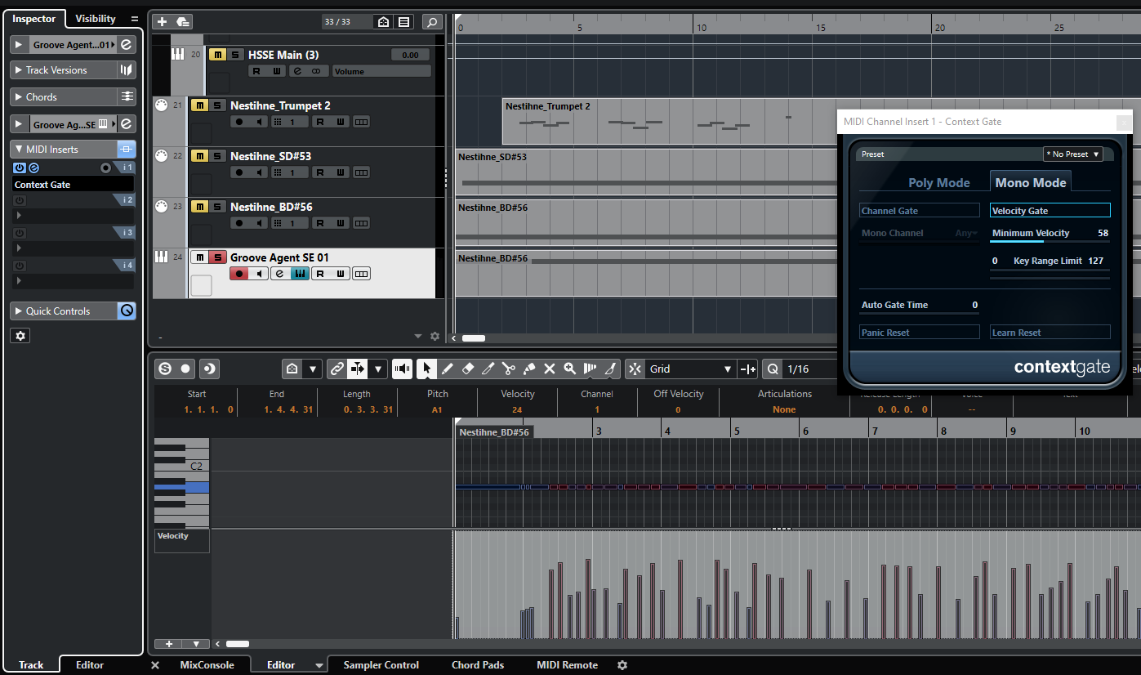Select the Draw tool in the Key Editor toolbar
Viewport: 1141px width, 675px height.
[448, 369]
